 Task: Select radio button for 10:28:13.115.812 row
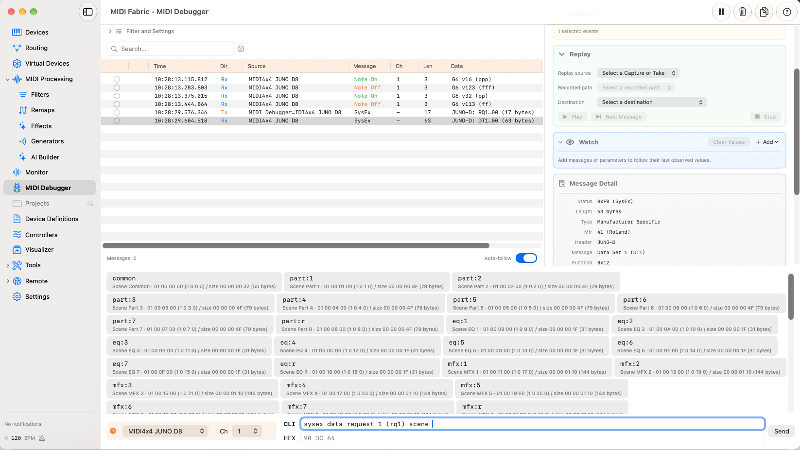point(117,79)
